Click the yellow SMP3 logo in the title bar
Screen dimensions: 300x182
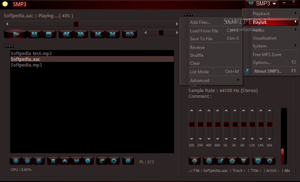[5, 4]
